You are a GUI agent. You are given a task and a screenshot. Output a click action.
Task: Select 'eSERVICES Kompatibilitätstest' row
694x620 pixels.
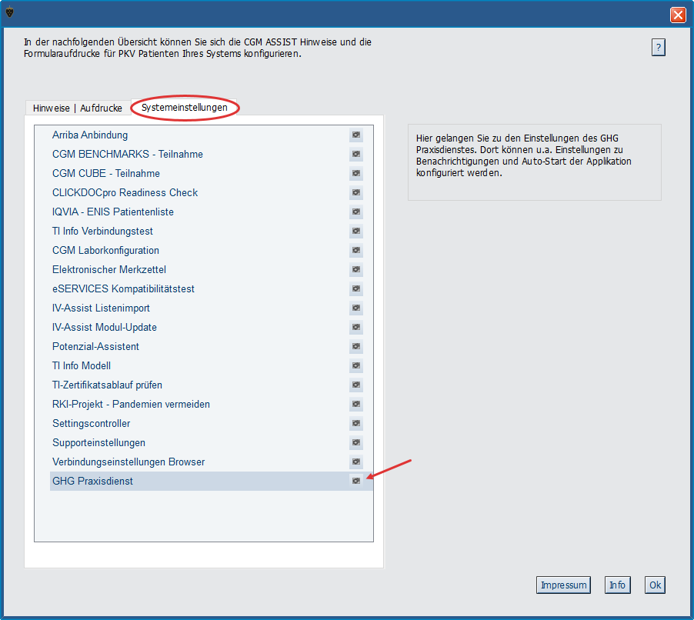pos(212,289)
